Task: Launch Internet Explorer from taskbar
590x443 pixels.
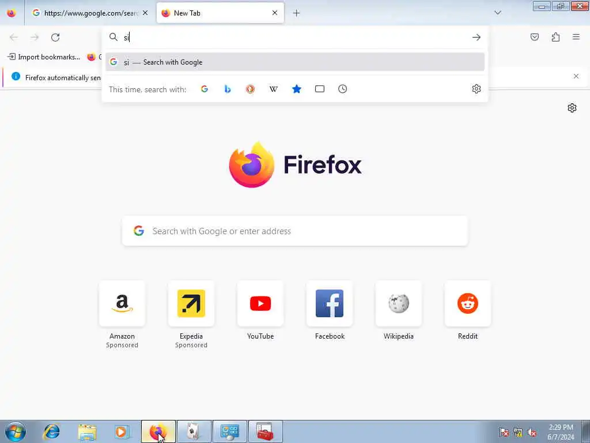Action: (x=51, y=431)
